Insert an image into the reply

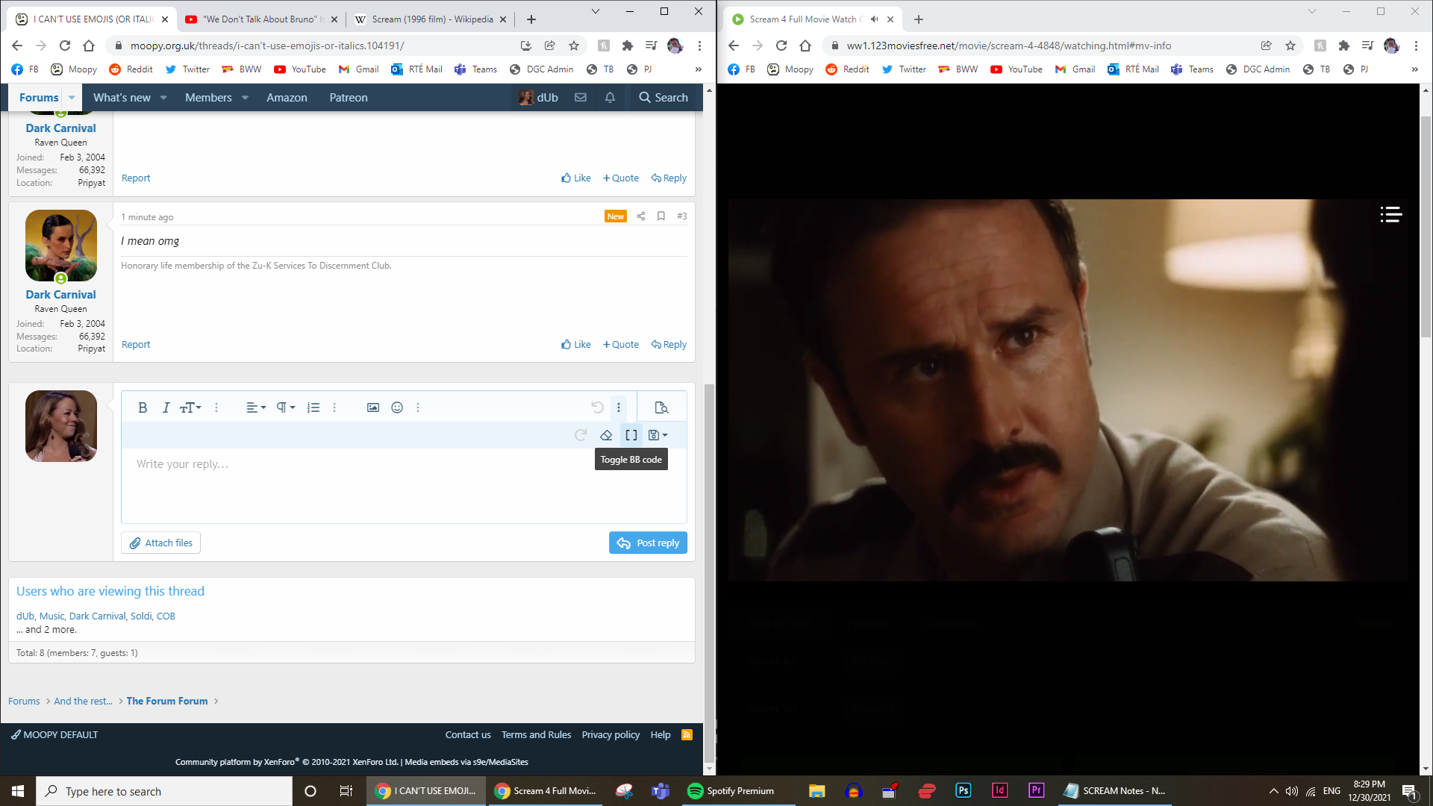373,407
